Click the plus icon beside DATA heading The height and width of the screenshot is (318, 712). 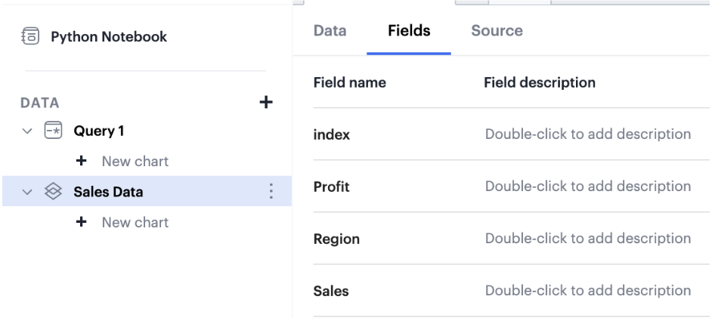(265, 102)
